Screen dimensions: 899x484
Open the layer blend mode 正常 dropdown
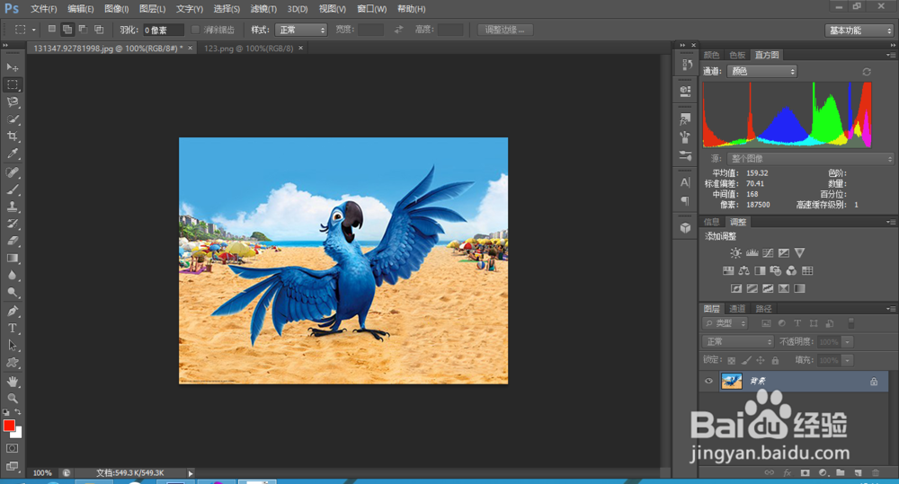tap(738, 341)
